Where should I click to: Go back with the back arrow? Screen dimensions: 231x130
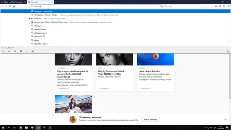point(3,6)
